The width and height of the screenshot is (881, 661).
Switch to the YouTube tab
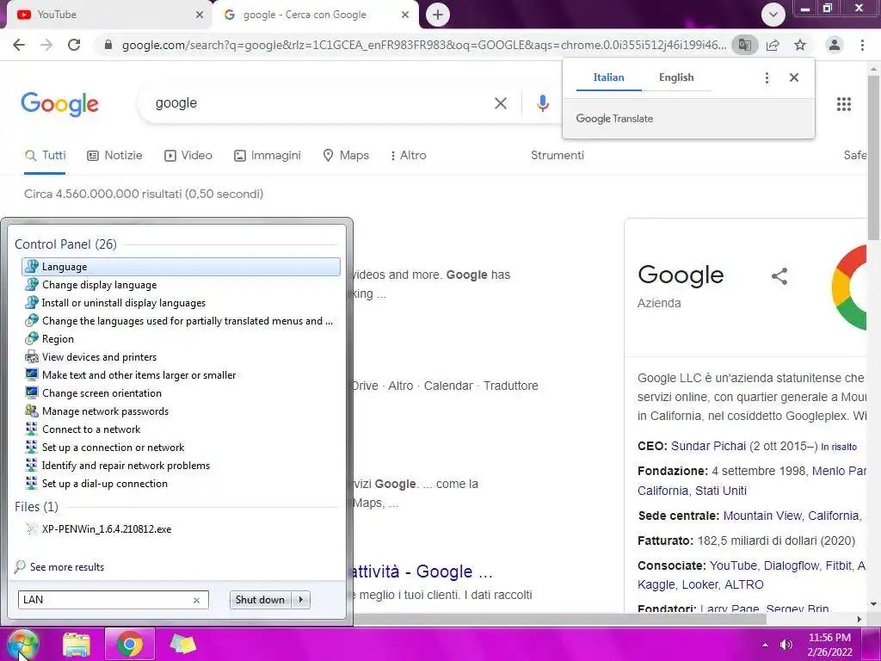coord(105,15)
